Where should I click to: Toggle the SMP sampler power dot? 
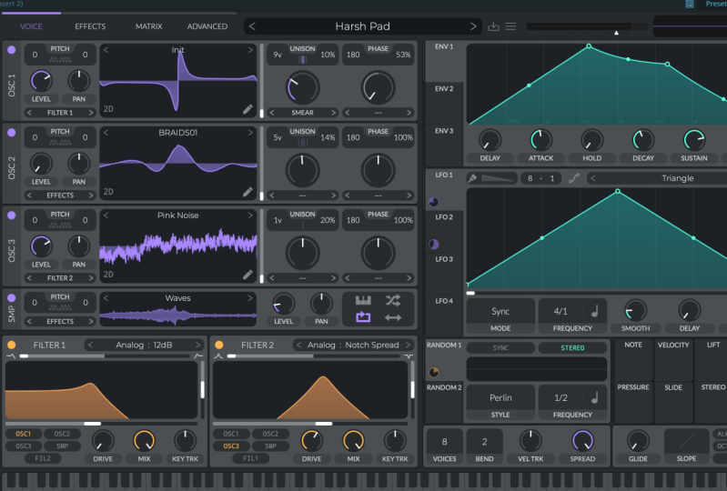pyautogui.click(x=12, y=298)
